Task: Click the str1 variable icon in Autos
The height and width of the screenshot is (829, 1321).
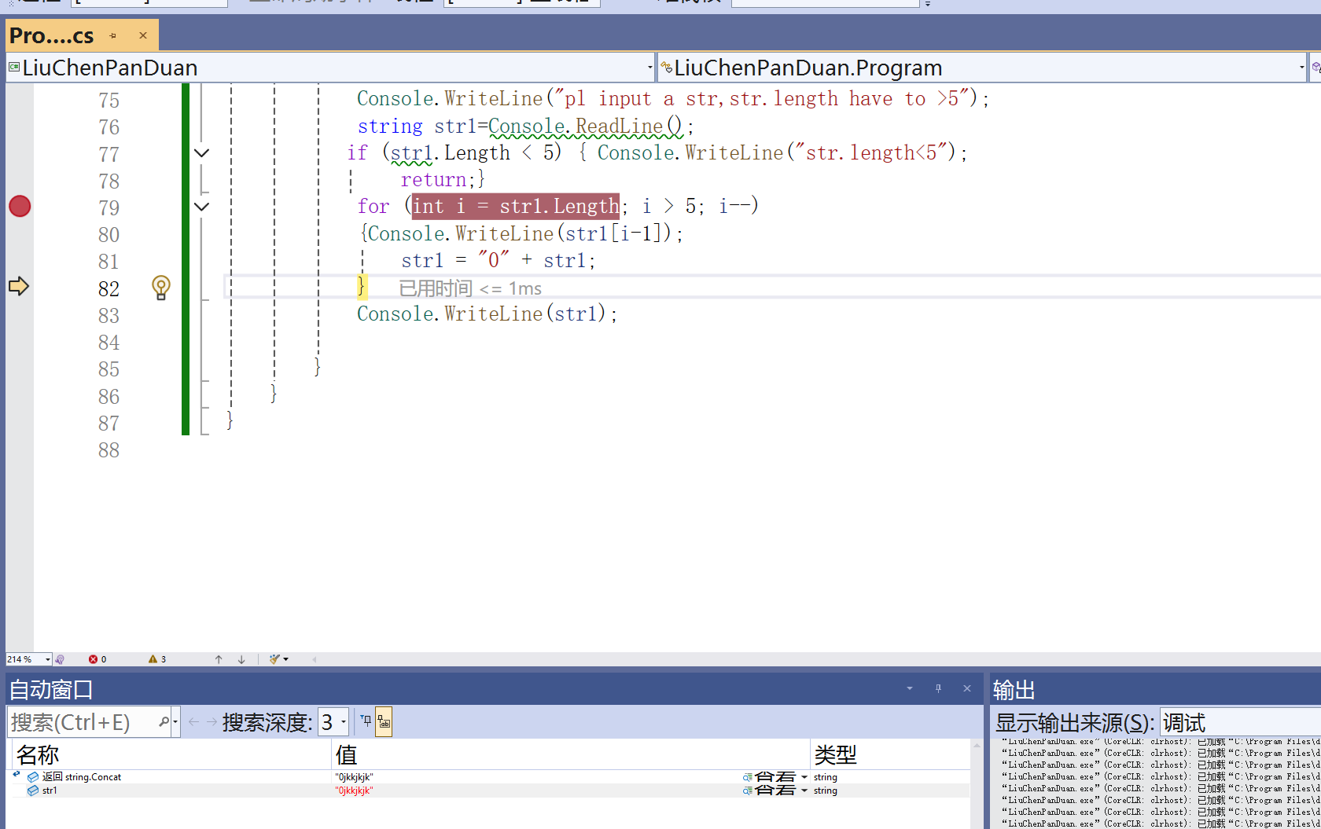Action: [33, 790]
